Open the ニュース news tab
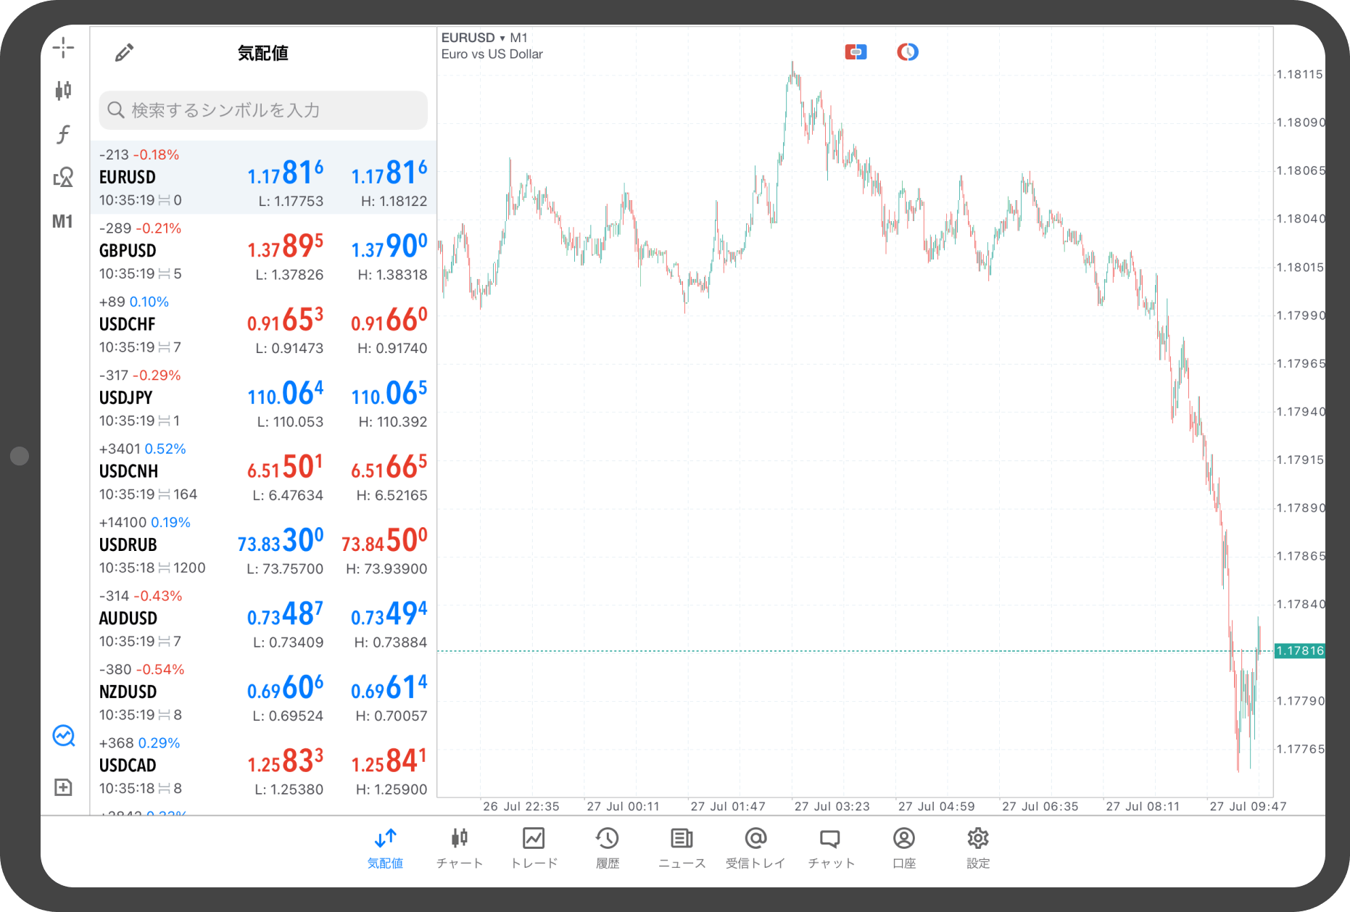Screen dimensions: 1350x912 point(682,847)
